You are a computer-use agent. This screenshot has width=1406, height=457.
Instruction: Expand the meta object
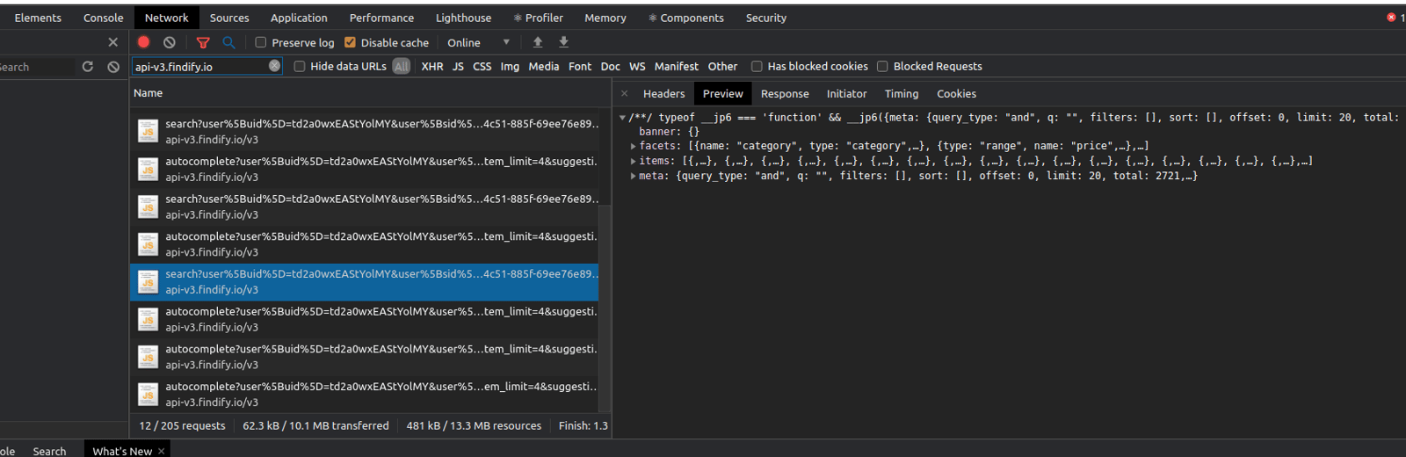click(634, 176)
